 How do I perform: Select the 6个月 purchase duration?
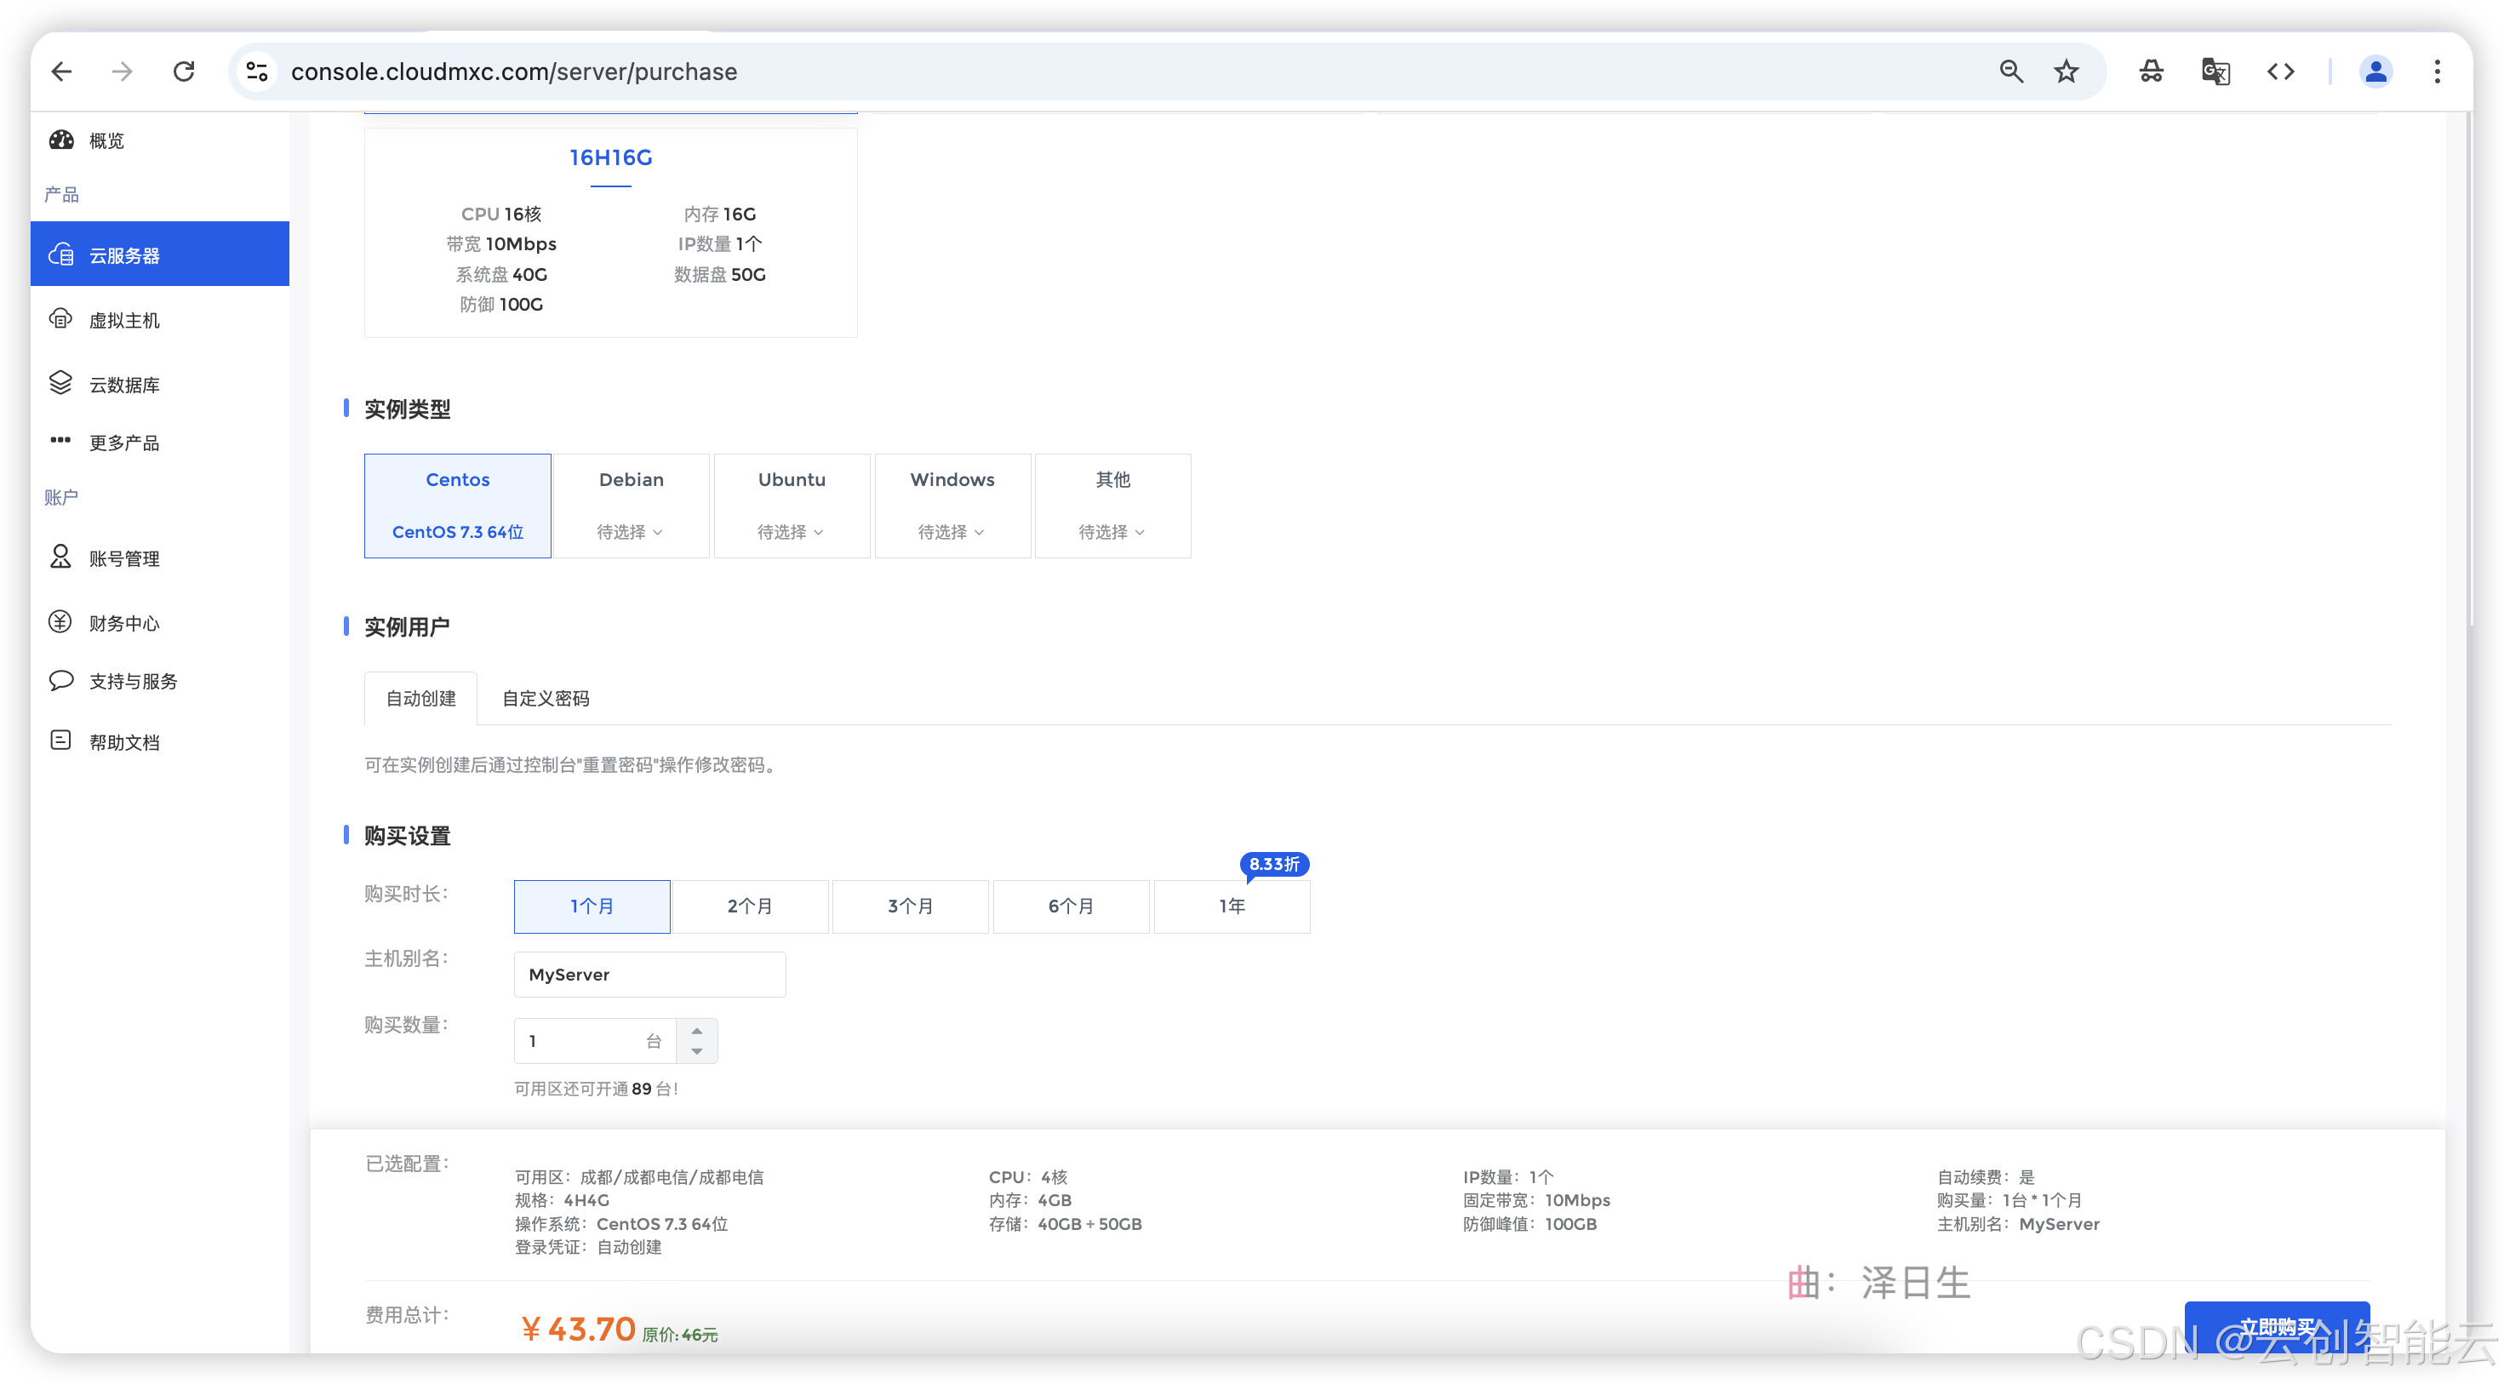(x=1070, y=906)
